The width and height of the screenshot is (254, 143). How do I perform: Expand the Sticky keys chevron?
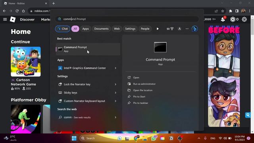click(x=115, y=93)
